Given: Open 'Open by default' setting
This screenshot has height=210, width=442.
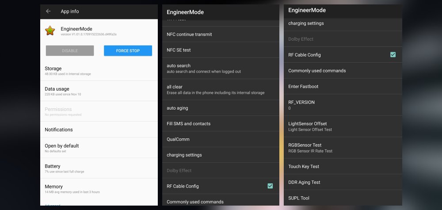Looking at the screenshot, I should tap(99, 148).
